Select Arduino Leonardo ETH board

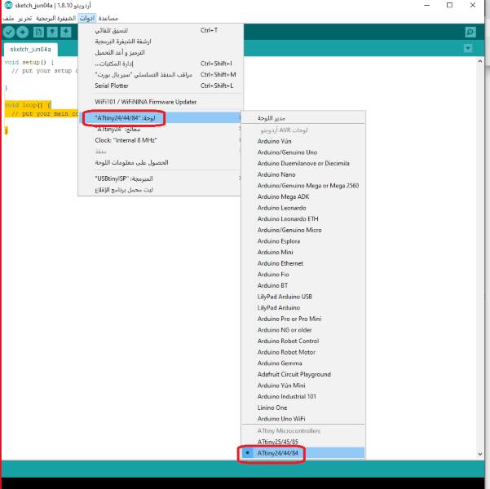click(303, 218)
